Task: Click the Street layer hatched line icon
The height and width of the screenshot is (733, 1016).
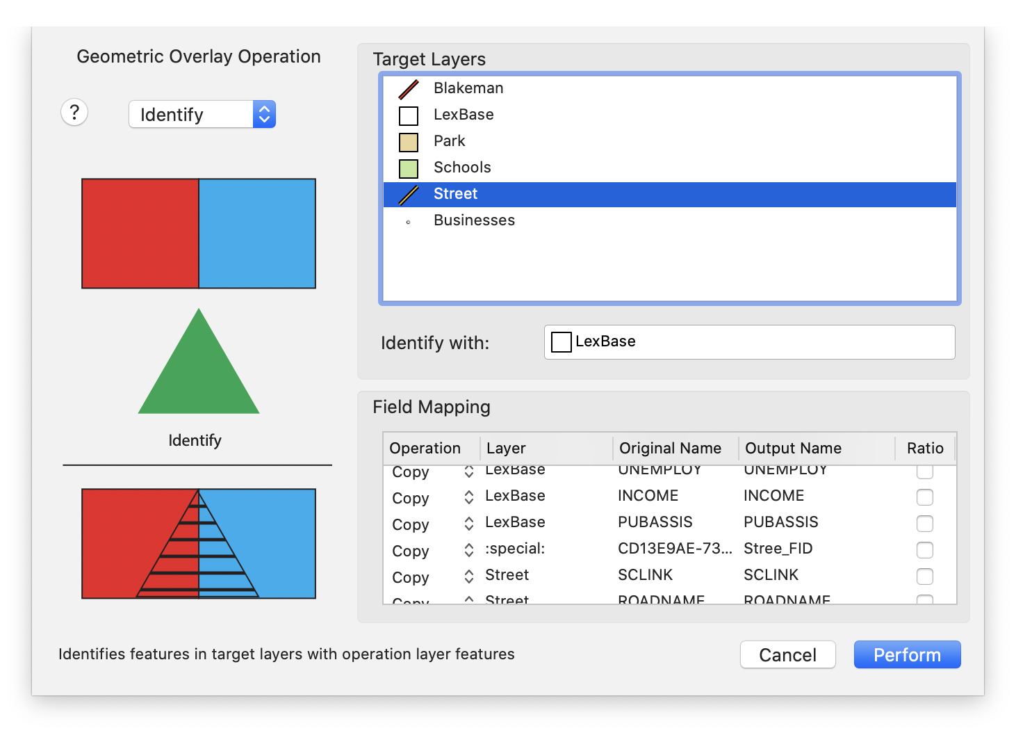Action: 409,195
